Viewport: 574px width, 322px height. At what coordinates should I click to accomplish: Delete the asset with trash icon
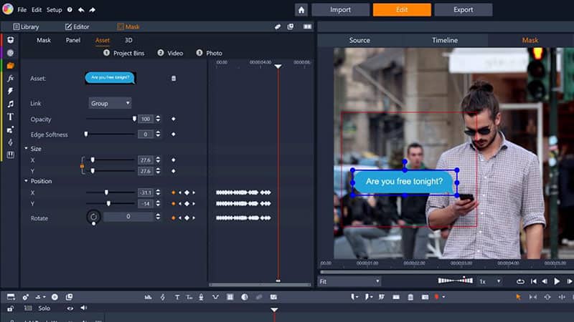pos(173,78)
